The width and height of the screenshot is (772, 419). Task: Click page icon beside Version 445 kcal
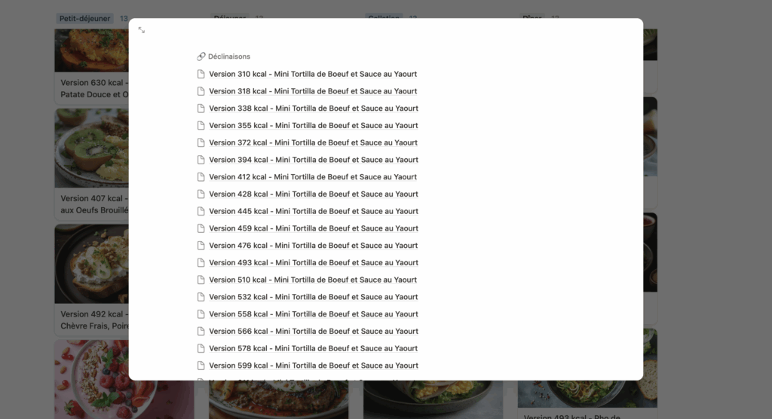201,211
